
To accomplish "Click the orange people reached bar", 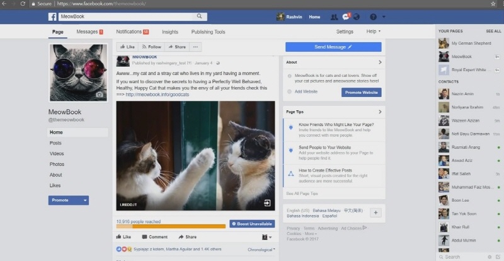I will pos(171,226).
